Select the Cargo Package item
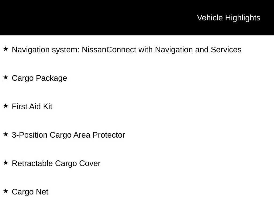The height and width of the screenshot is (206, 274). click(39, 78)
